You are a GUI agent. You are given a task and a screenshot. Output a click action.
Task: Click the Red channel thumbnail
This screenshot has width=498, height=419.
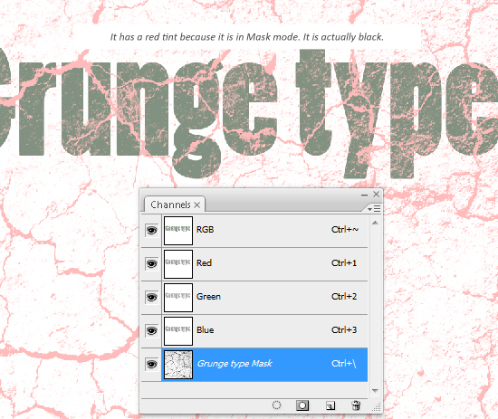pyautogui.click(x=178, y=264)
